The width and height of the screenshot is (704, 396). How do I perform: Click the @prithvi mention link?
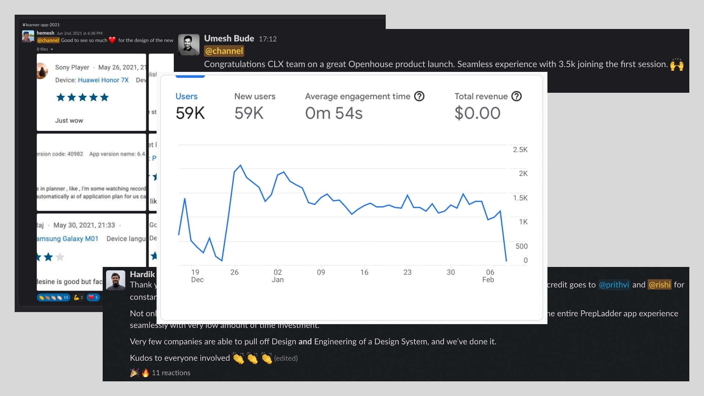[614, 285]
